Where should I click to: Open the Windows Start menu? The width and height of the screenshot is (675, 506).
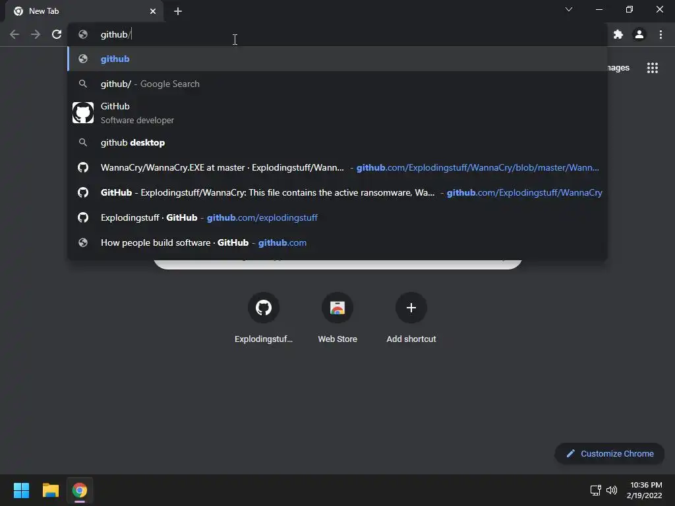[21, 490]
